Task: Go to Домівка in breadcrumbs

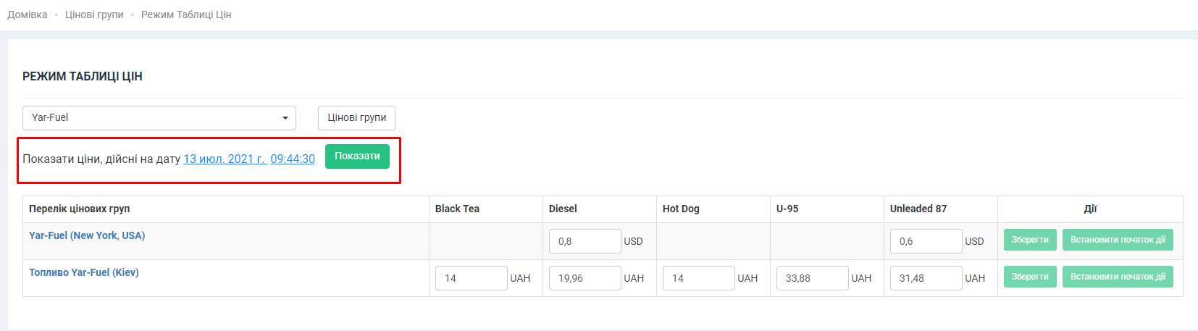Action: pyautogui.click(x=28, y=14)
